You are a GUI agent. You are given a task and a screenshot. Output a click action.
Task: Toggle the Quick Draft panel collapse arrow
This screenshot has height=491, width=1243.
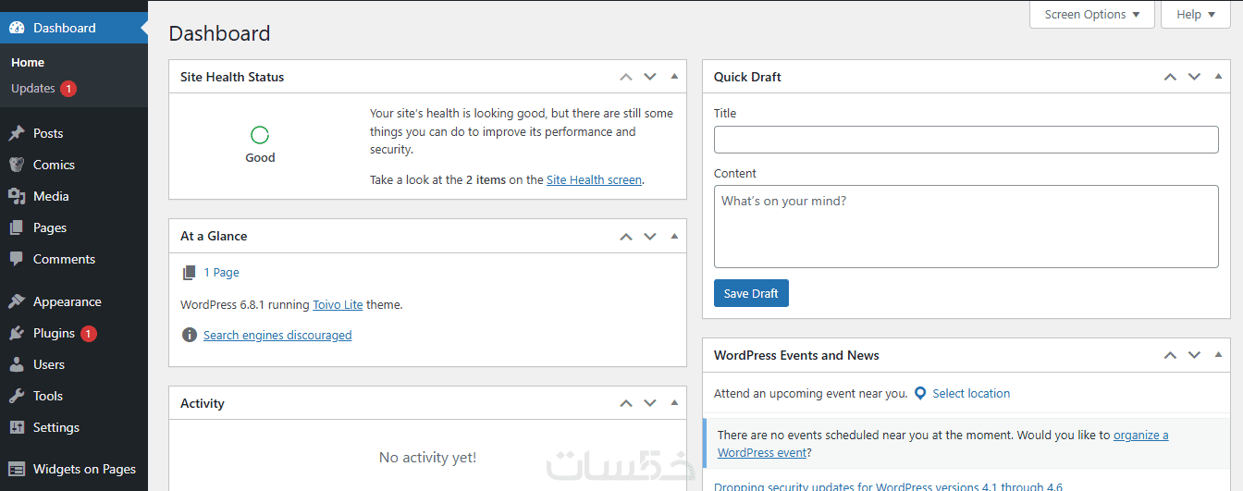click(1218, 77)
